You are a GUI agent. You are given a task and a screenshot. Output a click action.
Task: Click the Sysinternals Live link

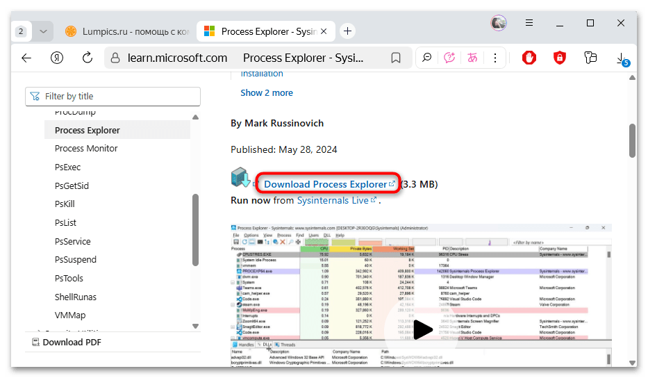click(x=337, y=201)
